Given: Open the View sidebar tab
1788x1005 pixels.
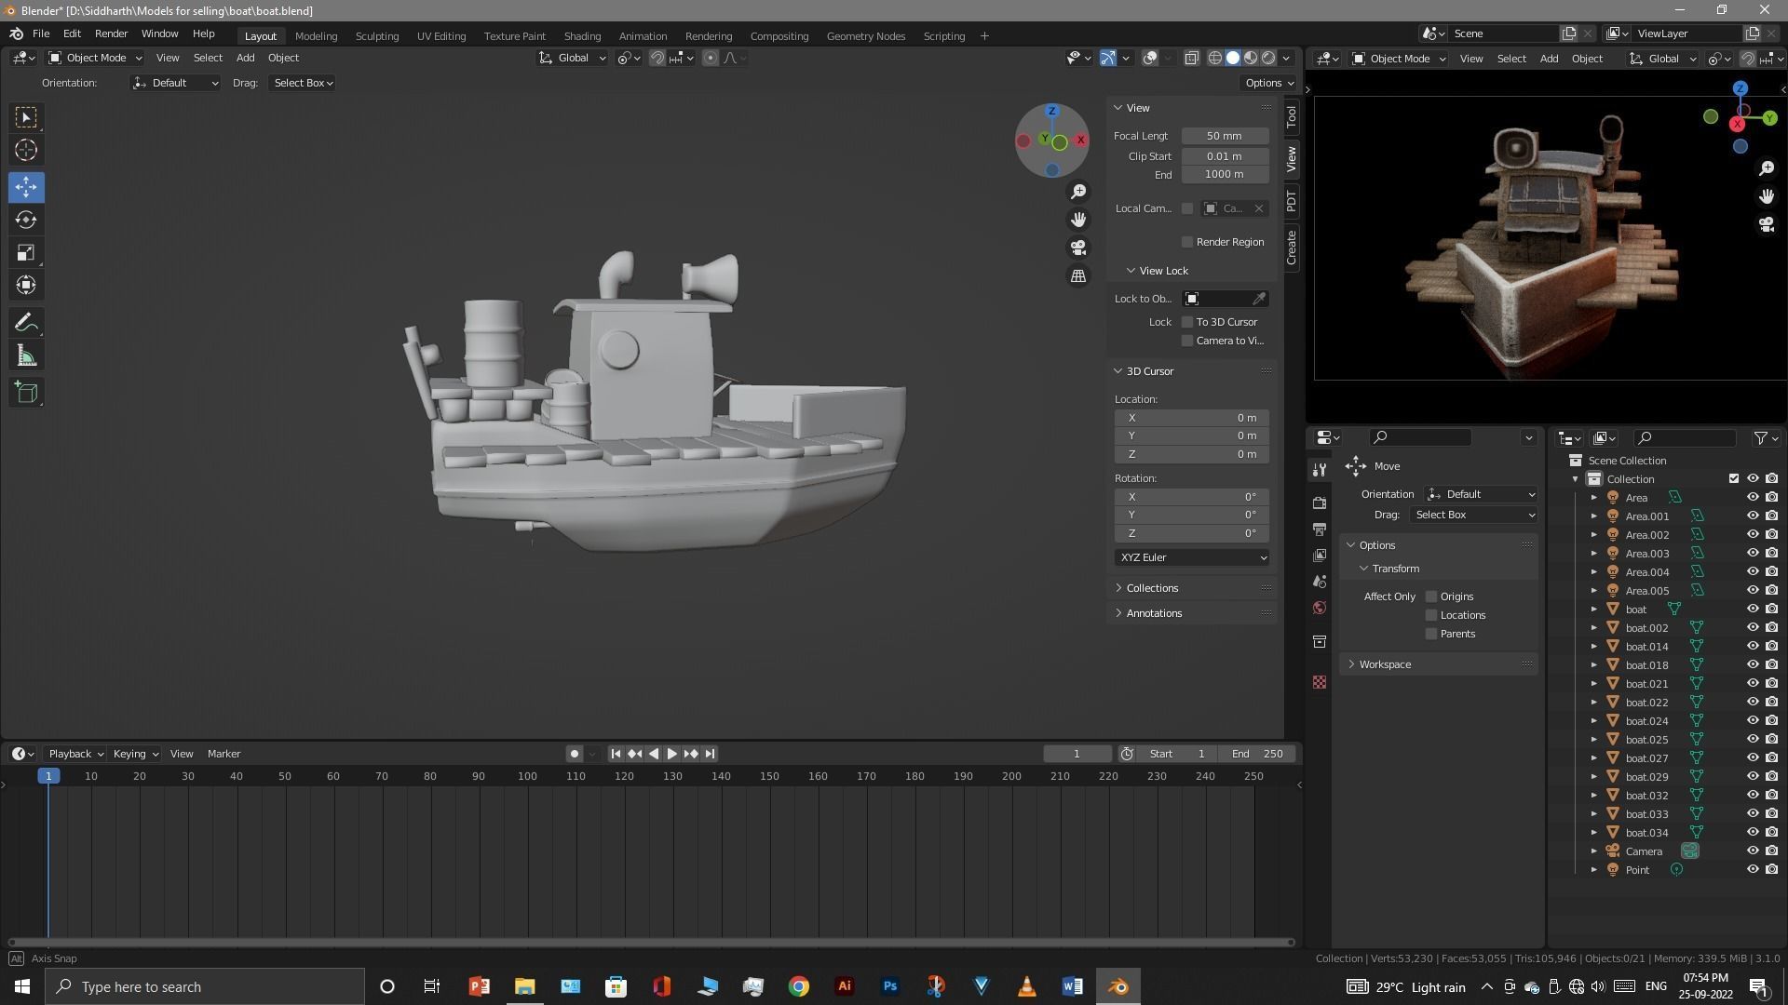Looking at the screenshot, I should coord(1291,159).
